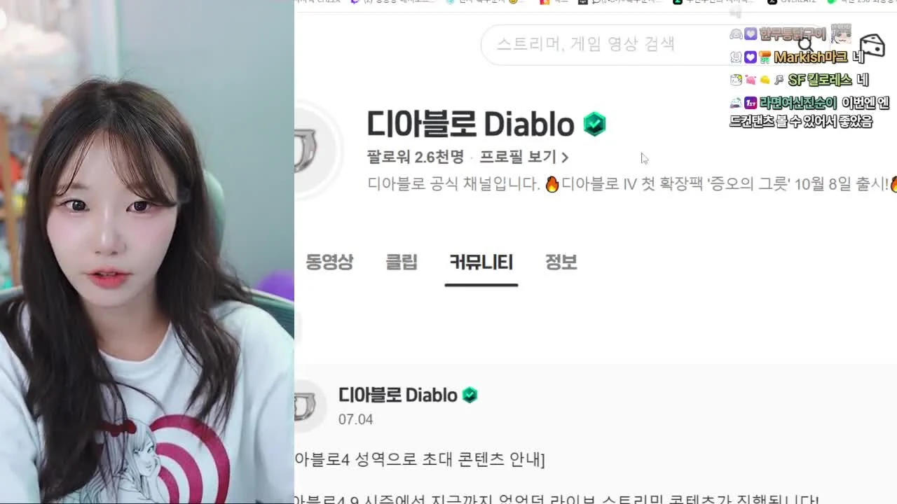This screenshot has height=504, width=897.
Task: Click the SF 킬로레스 chat username
Action: (820, 80)
